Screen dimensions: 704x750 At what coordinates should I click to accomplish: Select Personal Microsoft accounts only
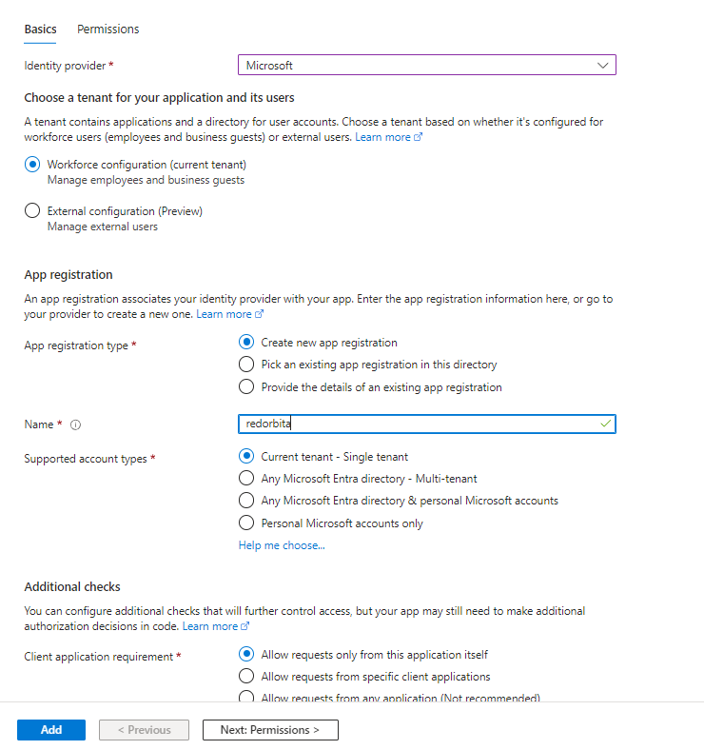246,523
